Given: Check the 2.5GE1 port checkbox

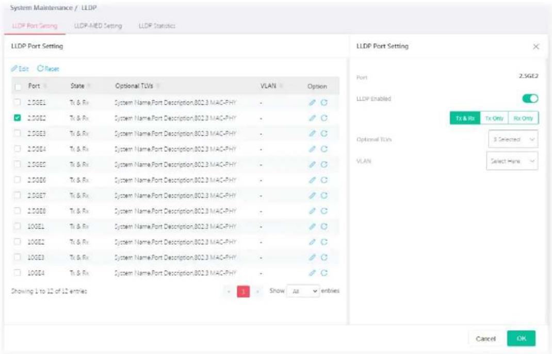Looking at the screenshot, I should [x=17, y=103].
